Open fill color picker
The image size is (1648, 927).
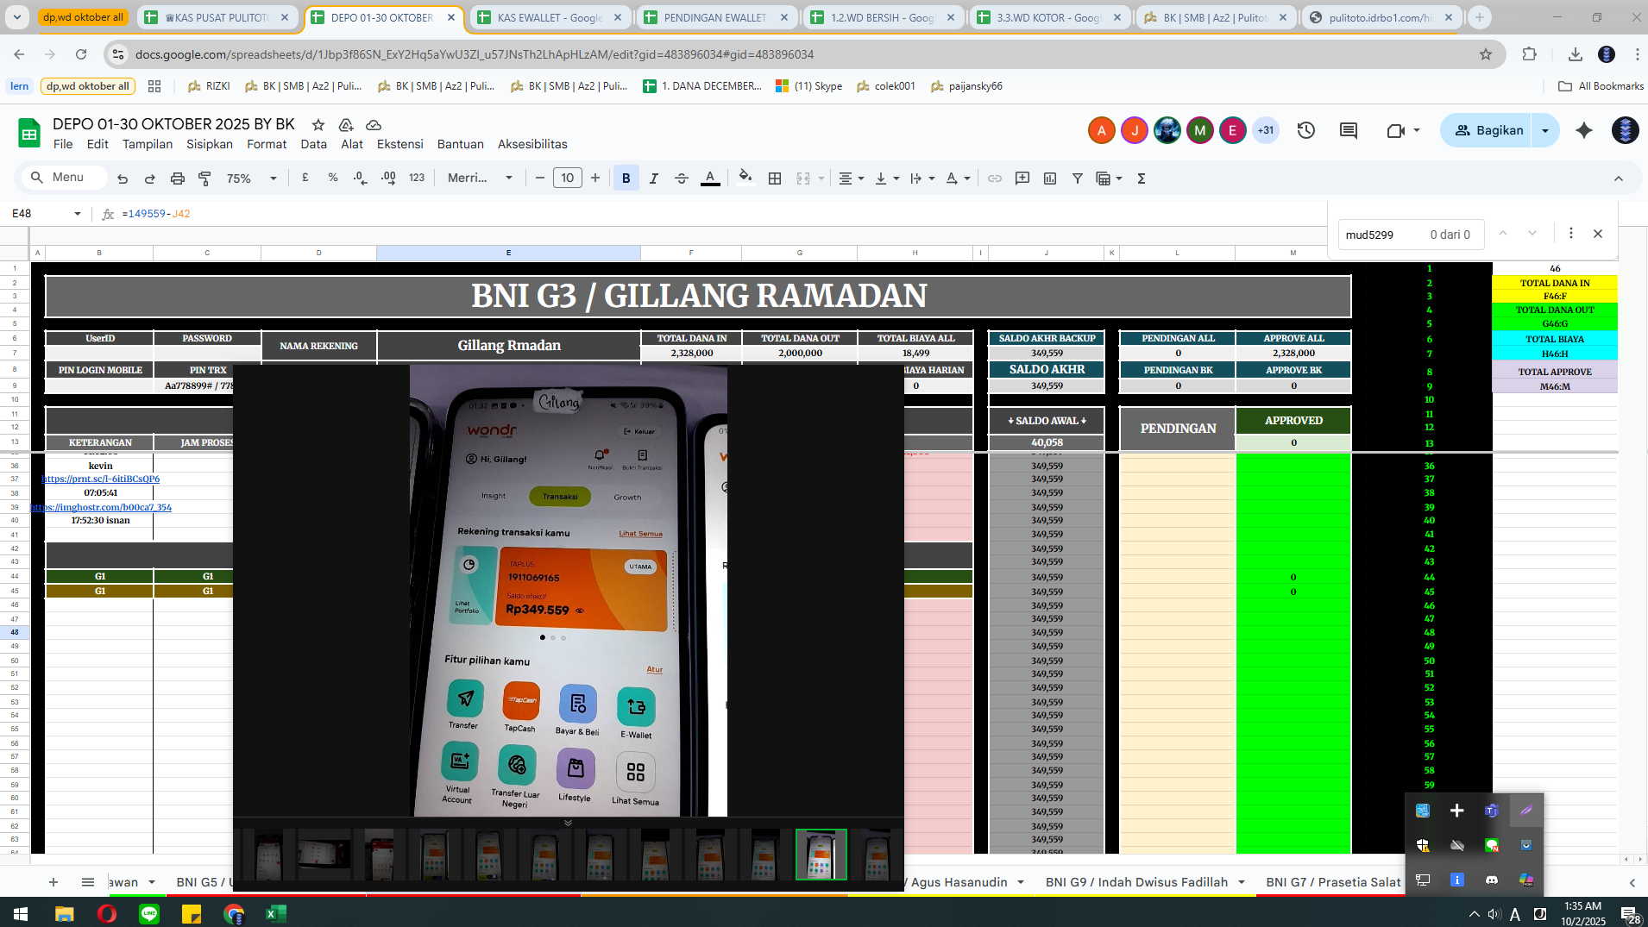point(745,178)
